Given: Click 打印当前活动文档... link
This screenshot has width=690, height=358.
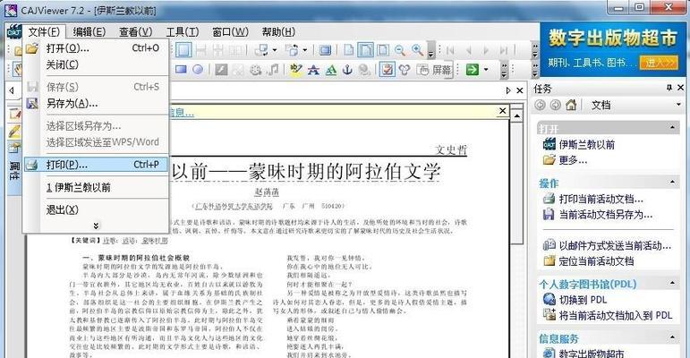Looking at the screenshot, I should pos(601,199).
